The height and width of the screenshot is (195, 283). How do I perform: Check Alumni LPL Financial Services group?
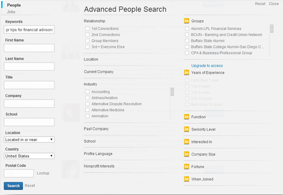point(187,29)
